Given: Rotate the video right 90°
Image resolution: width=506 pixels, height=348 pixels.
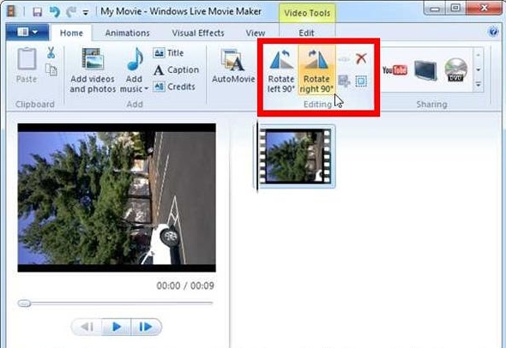Looking at the screenshot, I should (x=316, y=70).
